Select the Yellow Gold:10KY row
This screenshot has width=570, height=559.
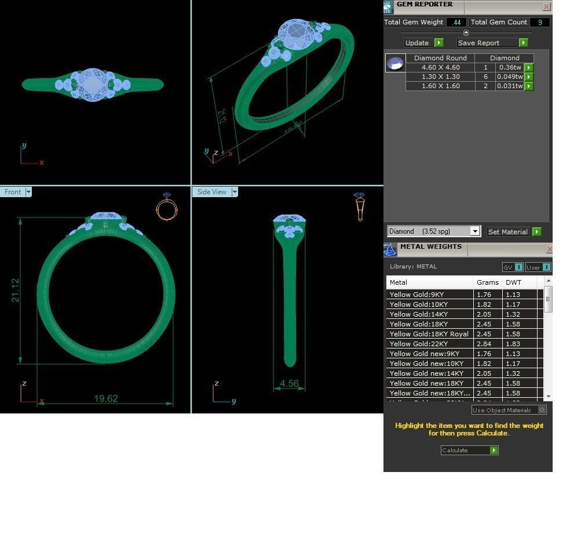(465, 304)
